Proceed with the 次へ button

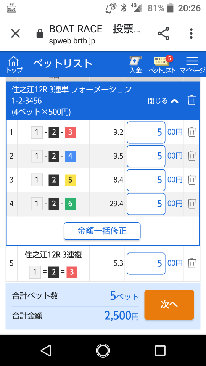point(169,305)
